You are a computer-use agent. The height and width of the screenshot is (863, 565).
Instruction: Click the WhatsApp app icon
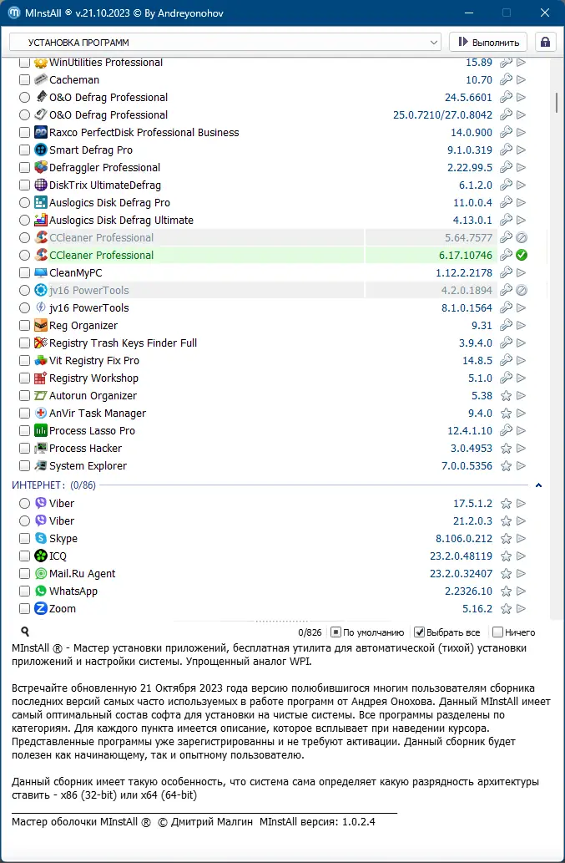41,591
